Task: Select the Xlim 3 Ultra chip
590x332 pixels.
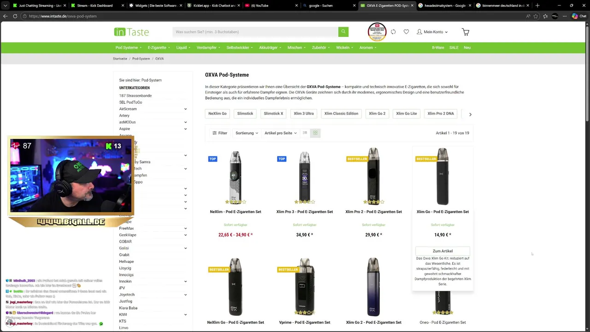Action: coord(304,113)
